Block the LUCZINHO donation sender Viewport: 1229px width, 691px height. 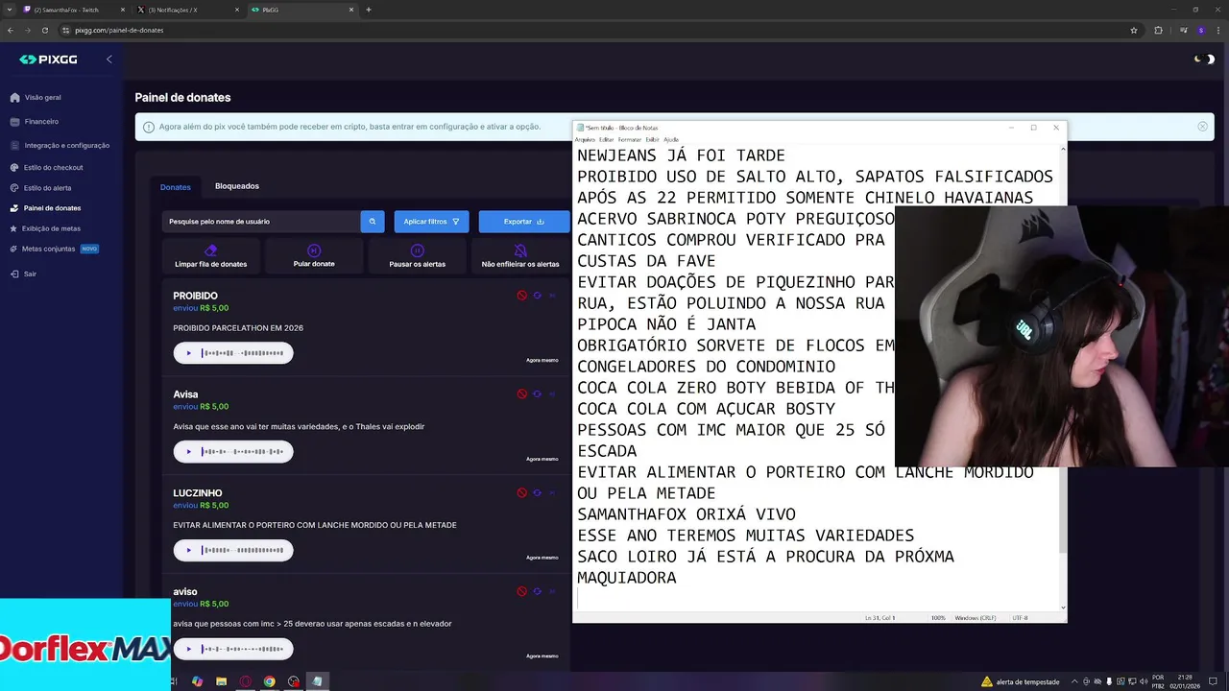pyautogui.click(x=522, y=493)
